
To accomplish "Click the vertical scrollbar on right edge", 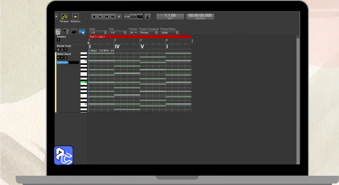I will pos(298,100).
